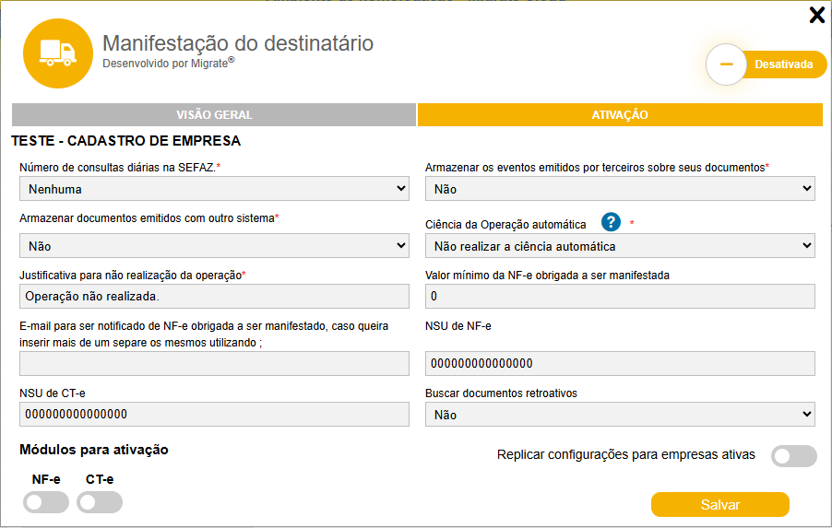This screenshot has width=832, height=528.
Task: Click the Justificativa para não realização field
Action: tap(214, 296)
